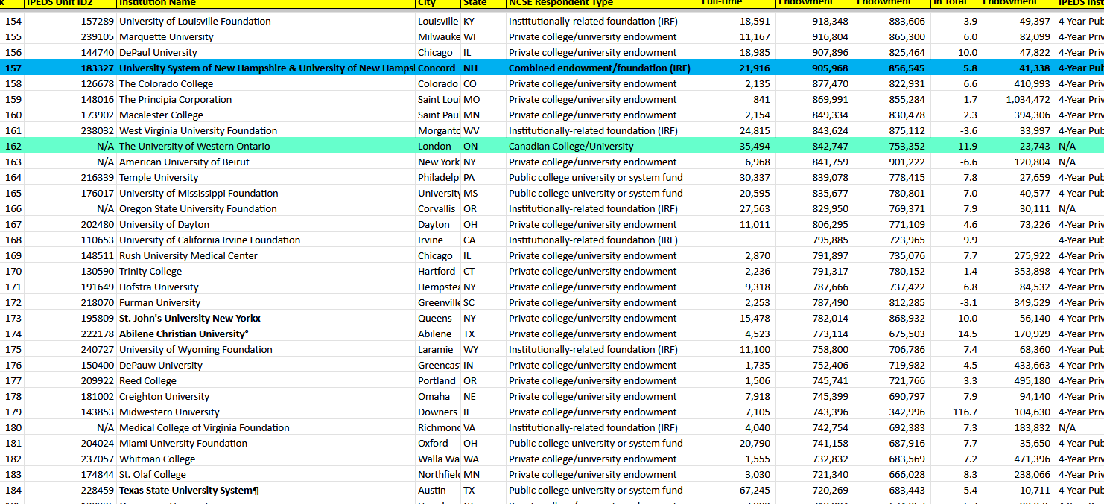The width and height of the screenshot is (1104, 504).
Task: Select the London city cell
Action: 438,147
